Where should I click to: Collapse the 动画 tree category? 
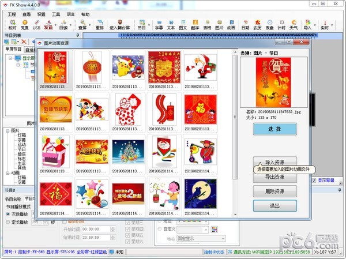[7, 173]
